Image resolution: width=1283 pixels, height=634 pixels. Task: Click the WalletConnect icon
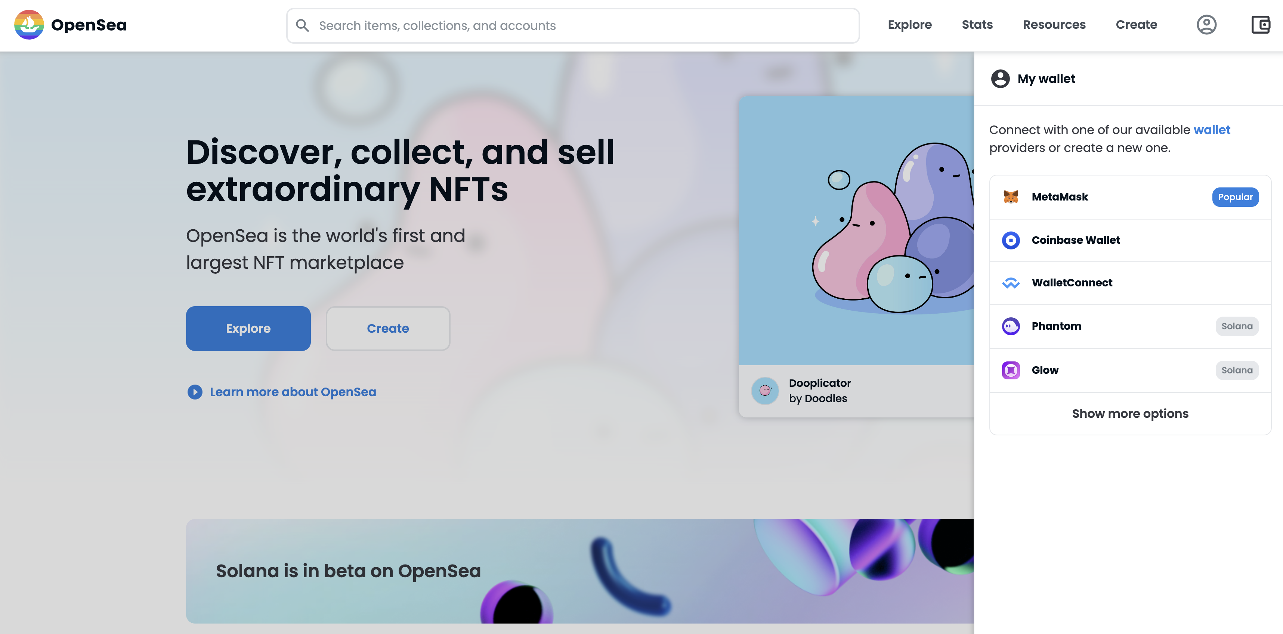point(1011,283)
